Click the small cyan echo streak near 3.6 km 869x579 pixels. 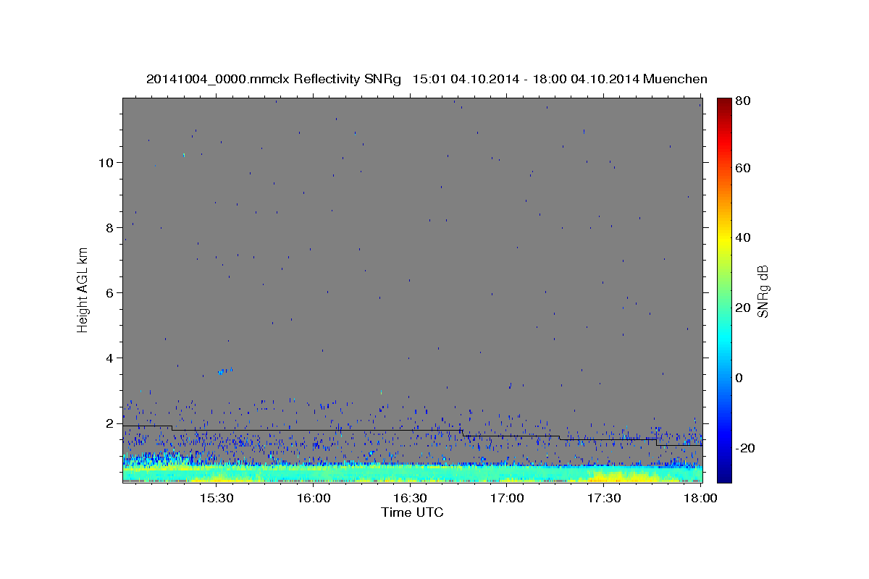click(225, 371)
